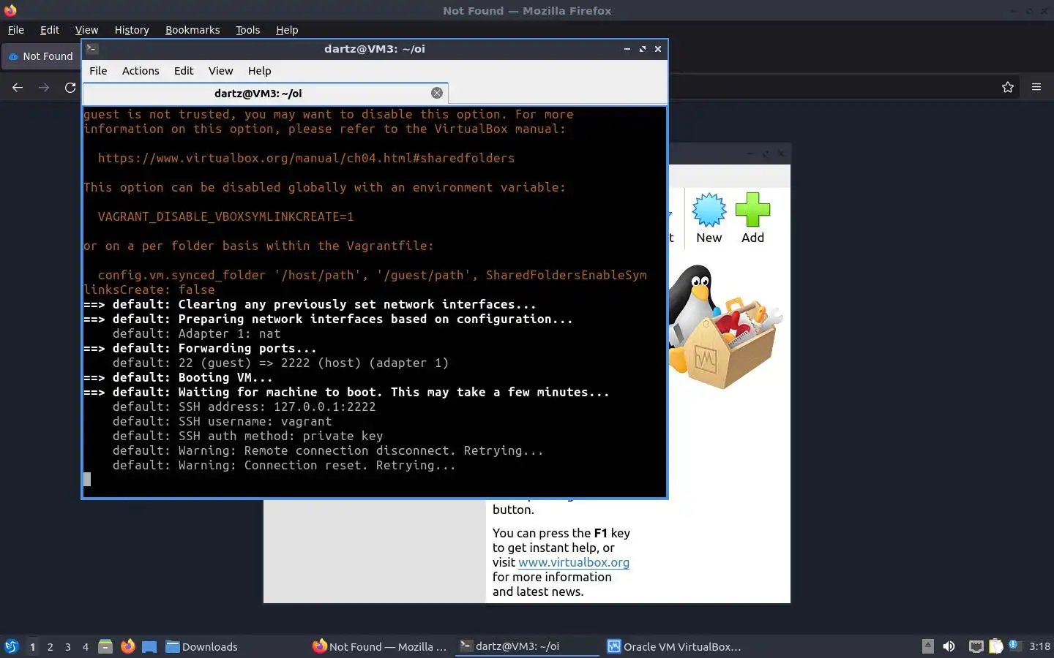Open the terminal's View menu
1054x658 pixels.
point(220,71)
